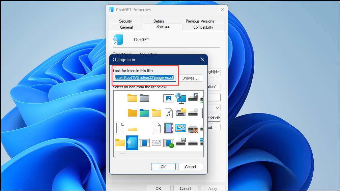Screen dimensions: 340x191
Task: Open the Security tab
Action: click(125, 21)
